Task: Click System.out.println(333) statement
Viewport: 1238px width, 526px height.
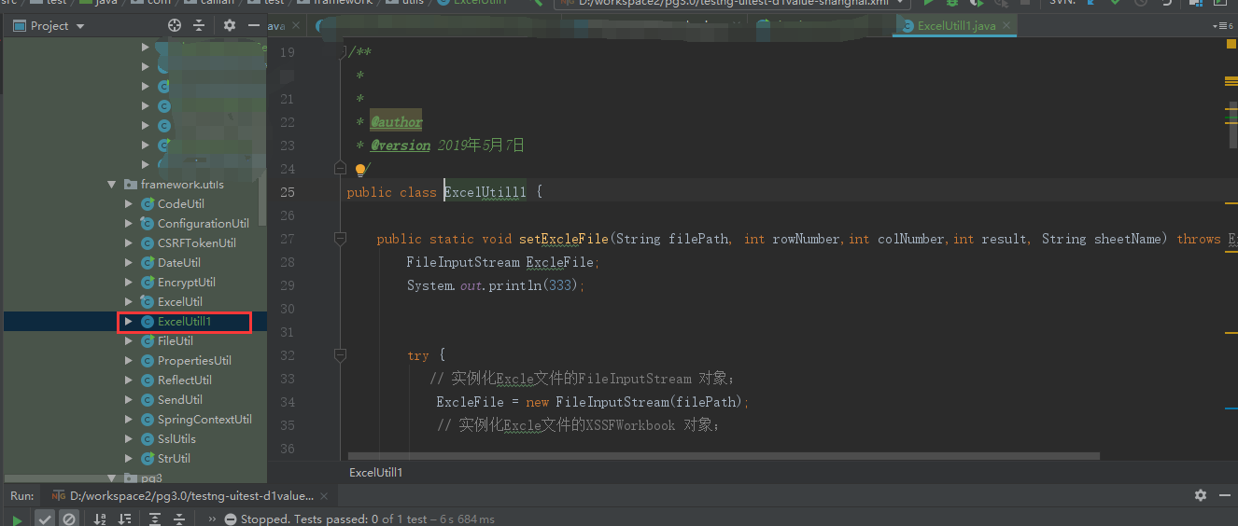Action: [496, 285]
